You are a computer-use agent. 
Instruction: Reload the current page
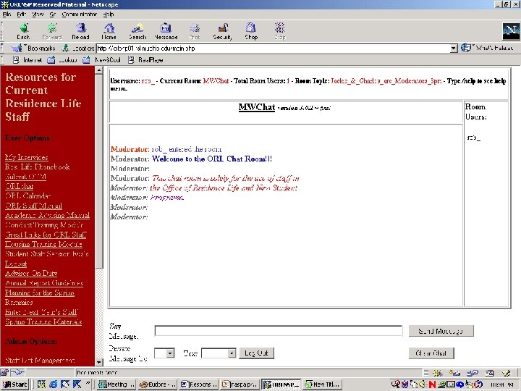coord(80,32)
